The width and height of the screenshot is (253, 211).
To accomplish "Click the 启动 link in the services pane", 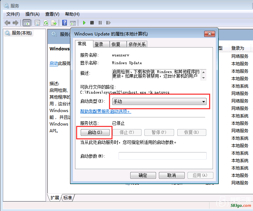I will tap(54, 63).
